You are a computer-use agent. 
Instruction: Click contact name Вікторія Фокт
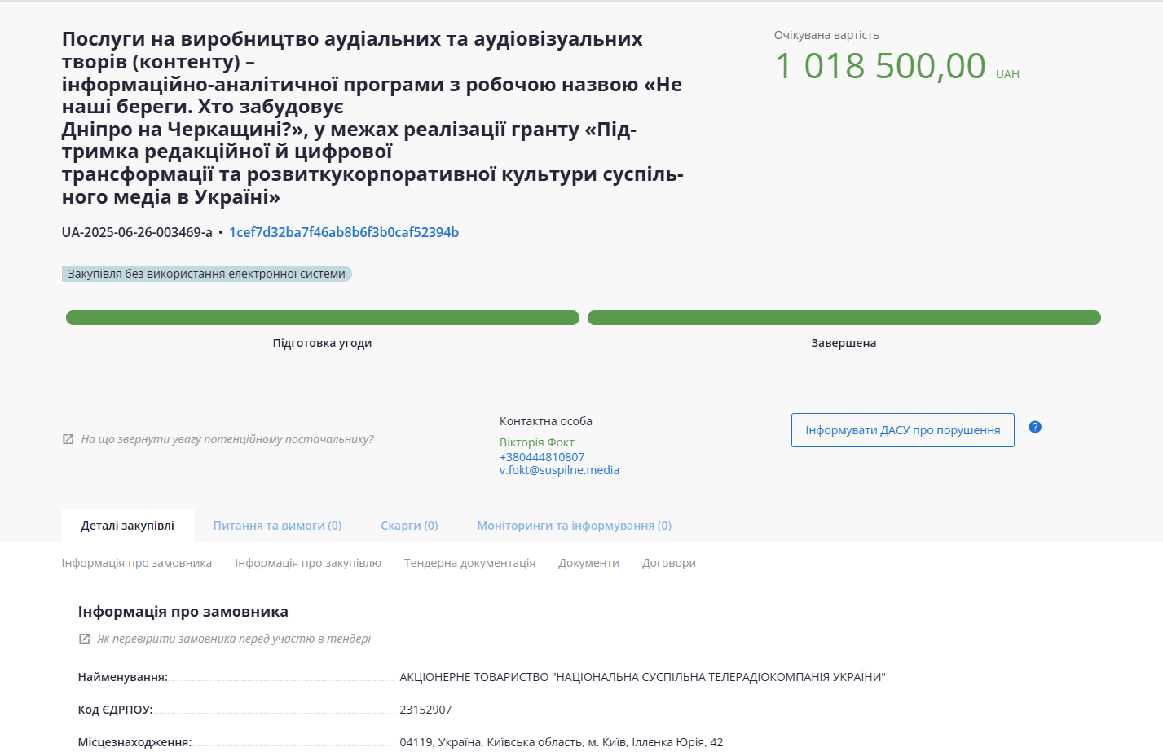click(536, 442)
